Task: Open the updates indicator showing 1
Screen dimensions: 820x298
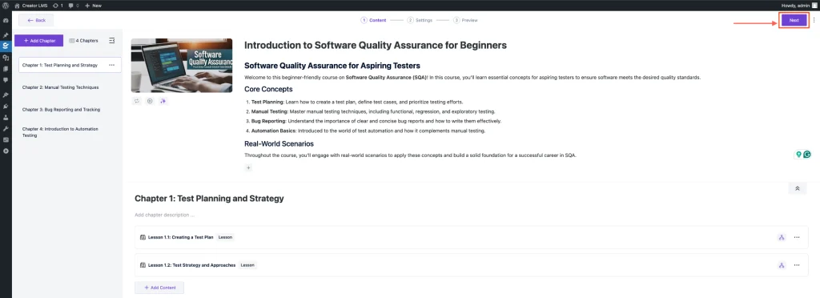Action: [58, 6]
